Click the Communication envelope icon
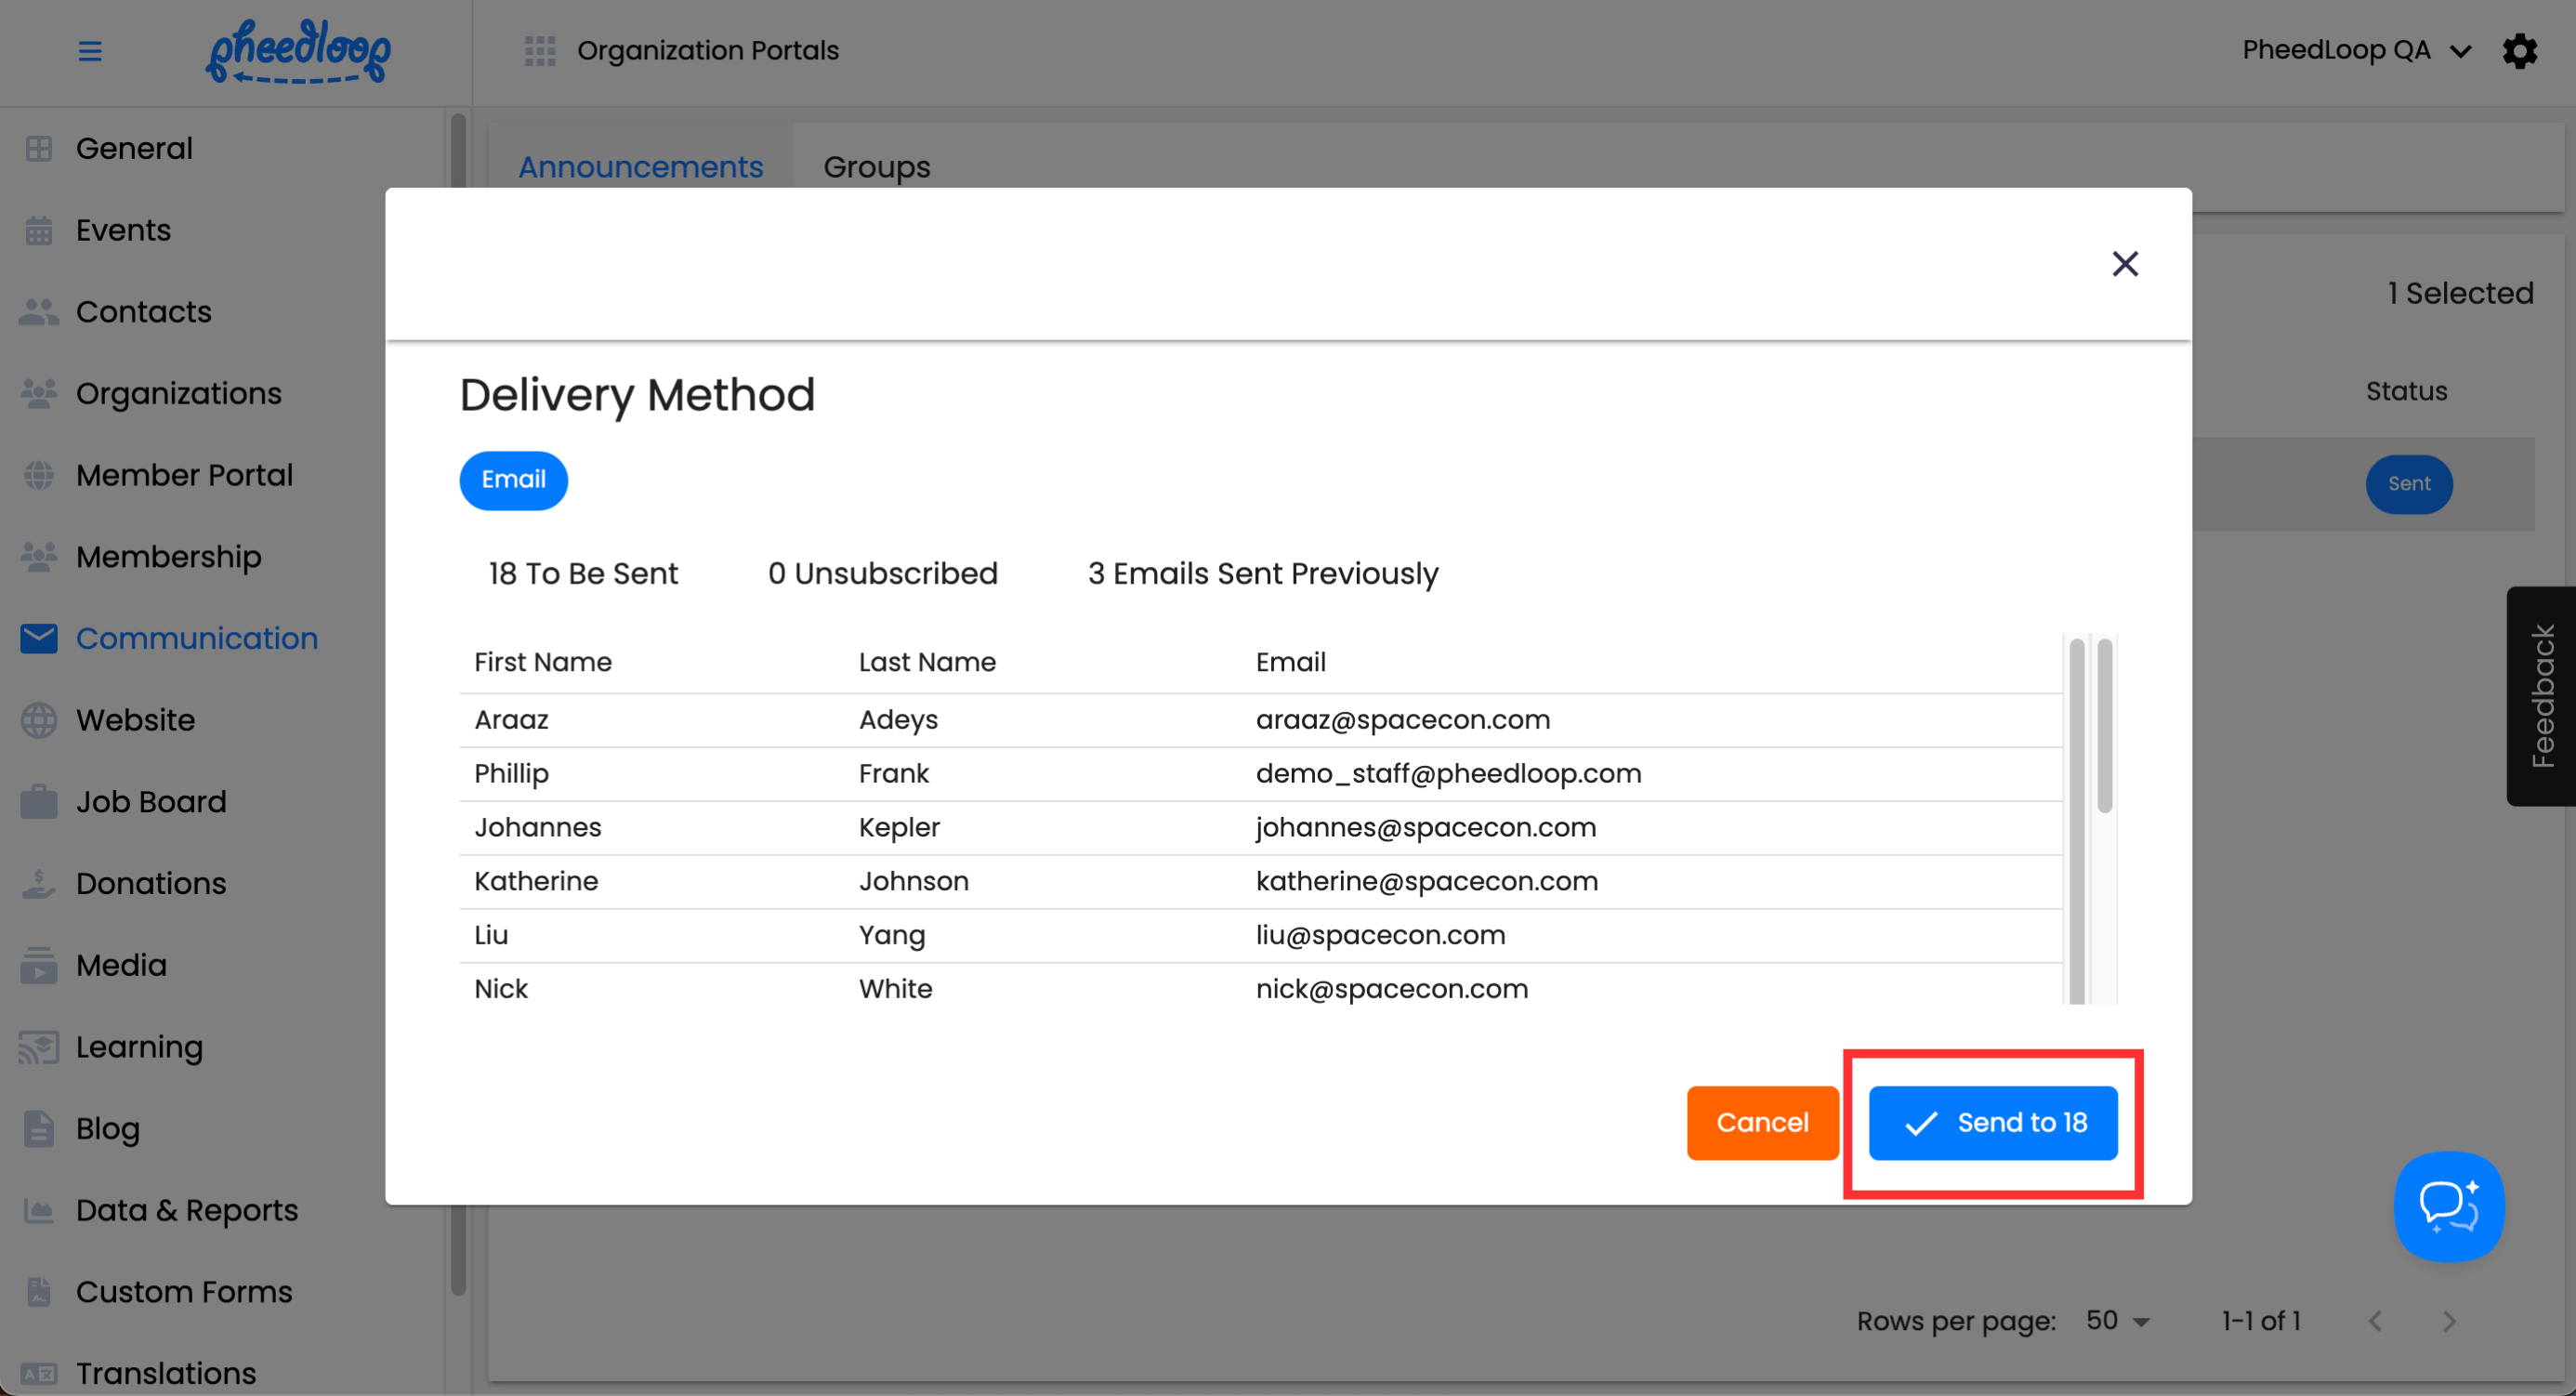The height and width of the screenshot is (1396, 2576). (39, 638)
